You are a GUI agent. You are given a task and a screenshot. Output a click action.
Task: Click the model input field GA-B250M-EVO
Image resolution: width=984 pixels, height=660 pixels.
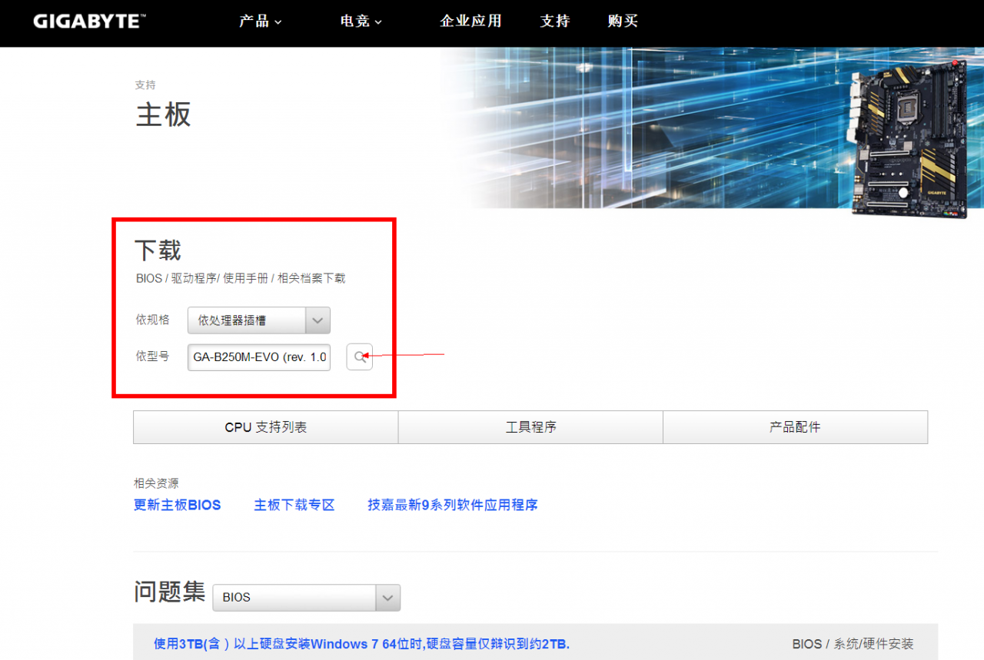(259, 357)
